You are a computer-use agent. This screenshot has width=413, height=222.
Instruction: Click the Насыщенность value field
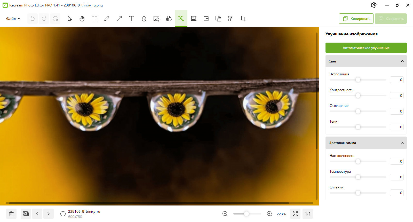tap(397, 161)
